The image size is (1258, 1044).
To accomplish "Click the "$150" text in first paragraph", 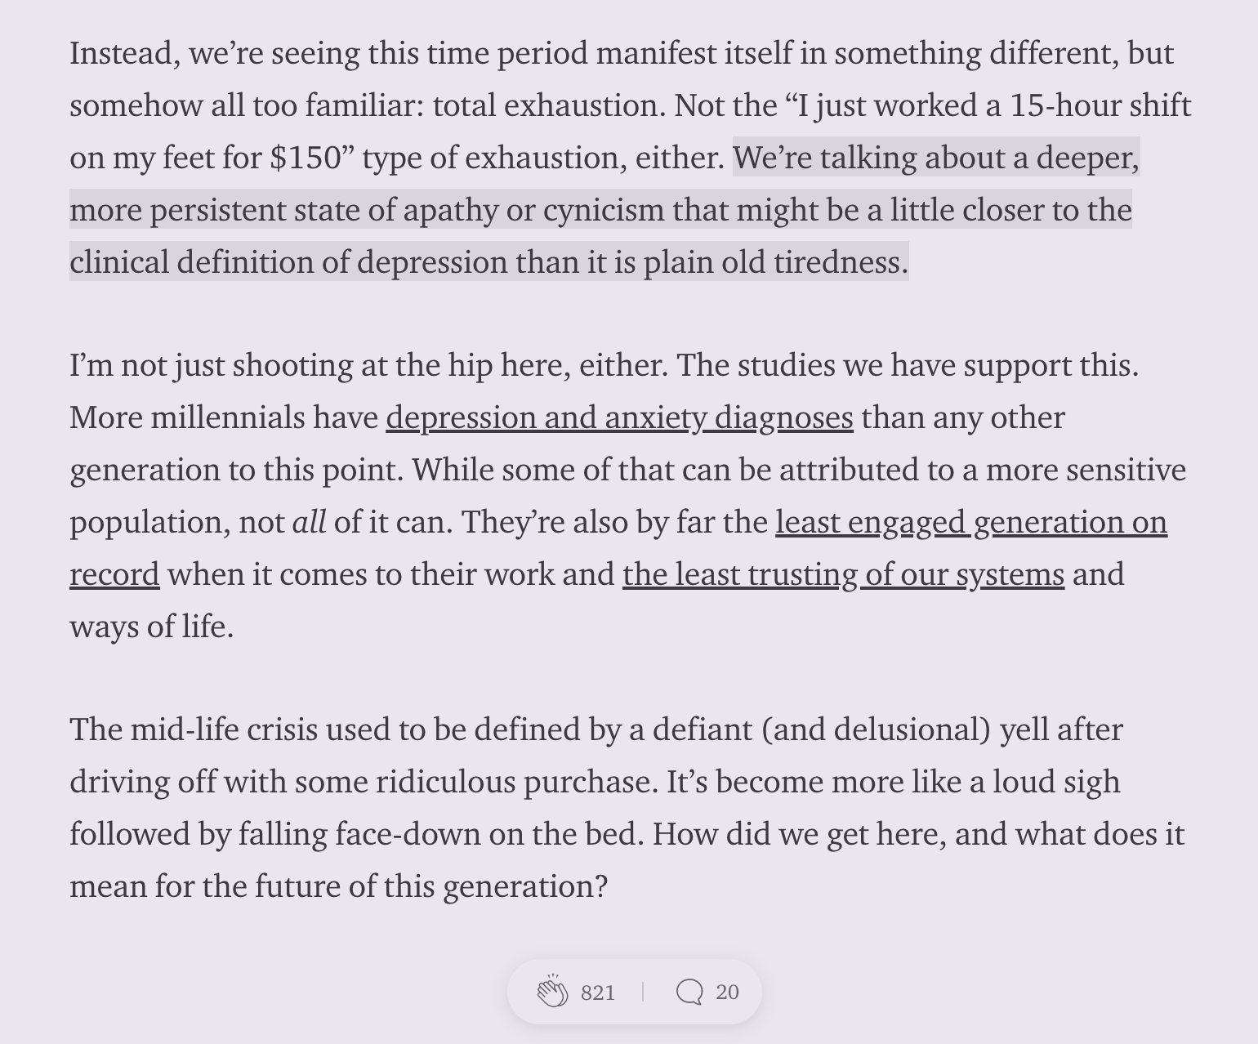I will (x=306, y=157).
